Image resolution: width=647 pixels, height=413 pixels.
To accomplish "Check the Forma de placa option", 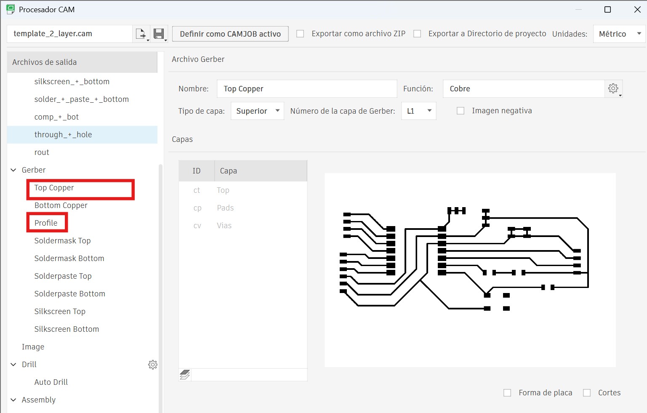I will point(507,393).
